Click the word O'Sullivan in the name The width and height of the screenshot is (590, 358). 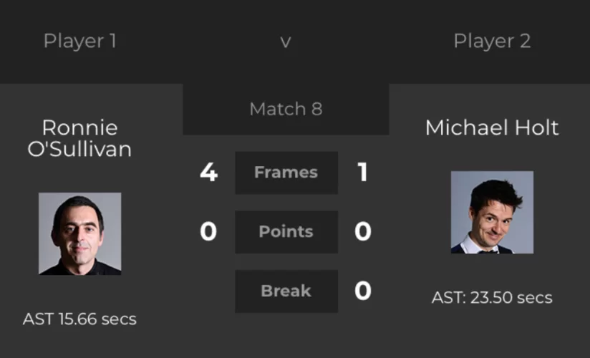point(79,149)
